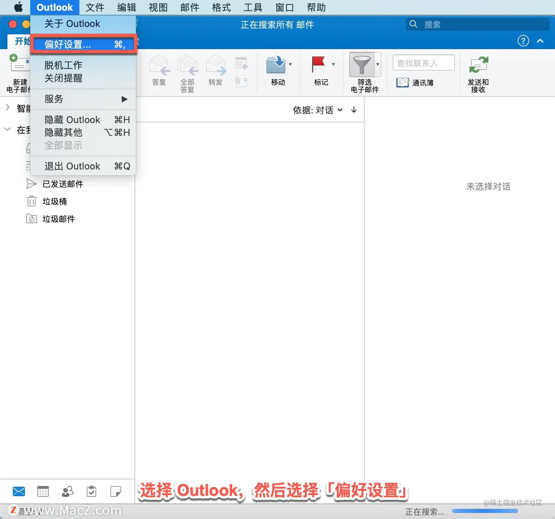The height and width of the screenshot is (519, 555).
Task: Open the 工具 menu
Action: pyautogui.click(x=253, y=7)
